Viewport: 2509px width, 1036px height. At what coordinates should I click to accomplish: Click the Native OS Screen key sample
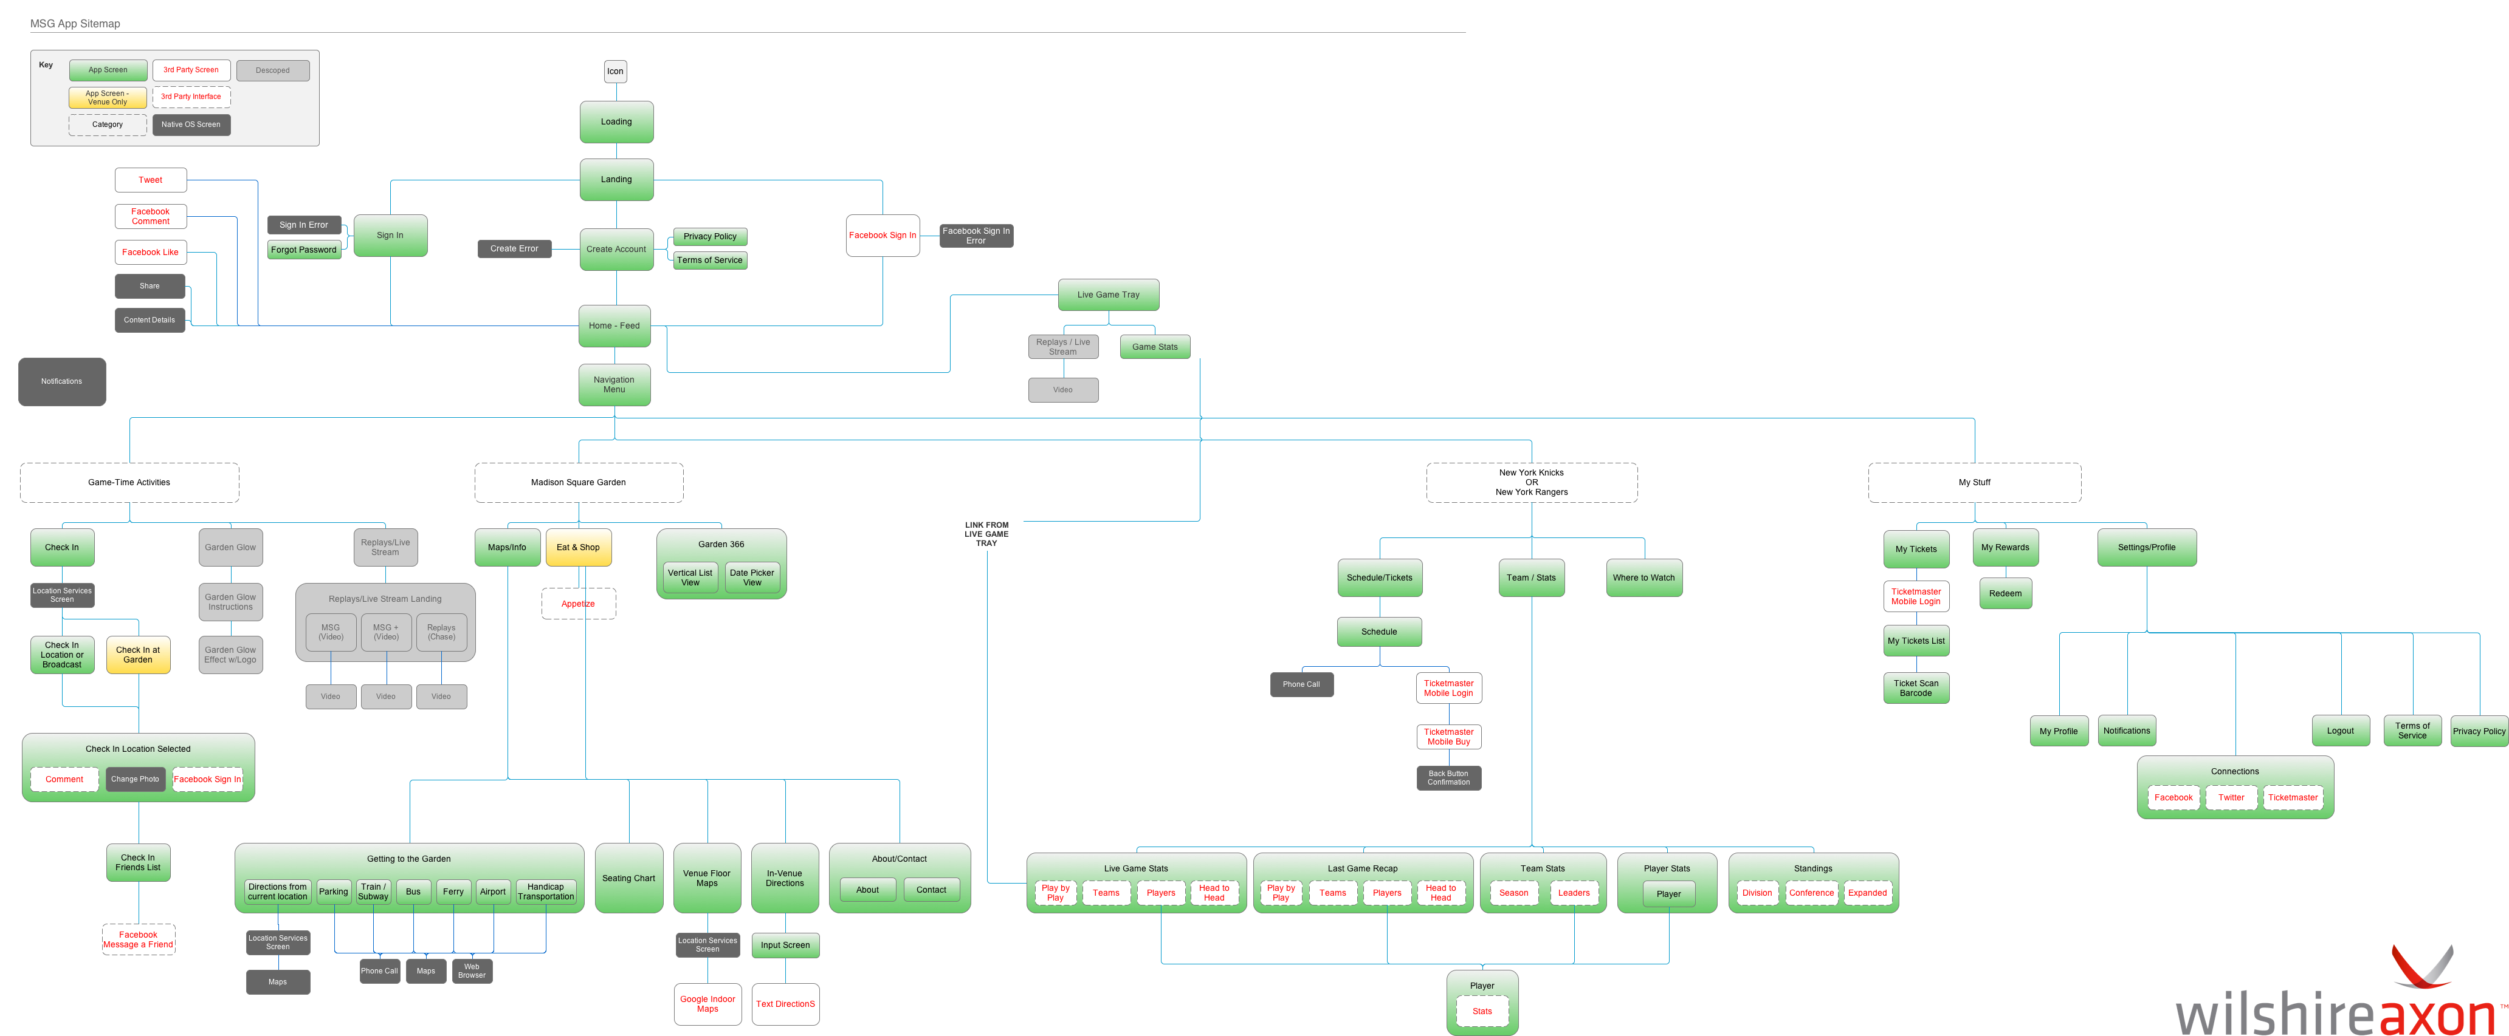[192, 124]
